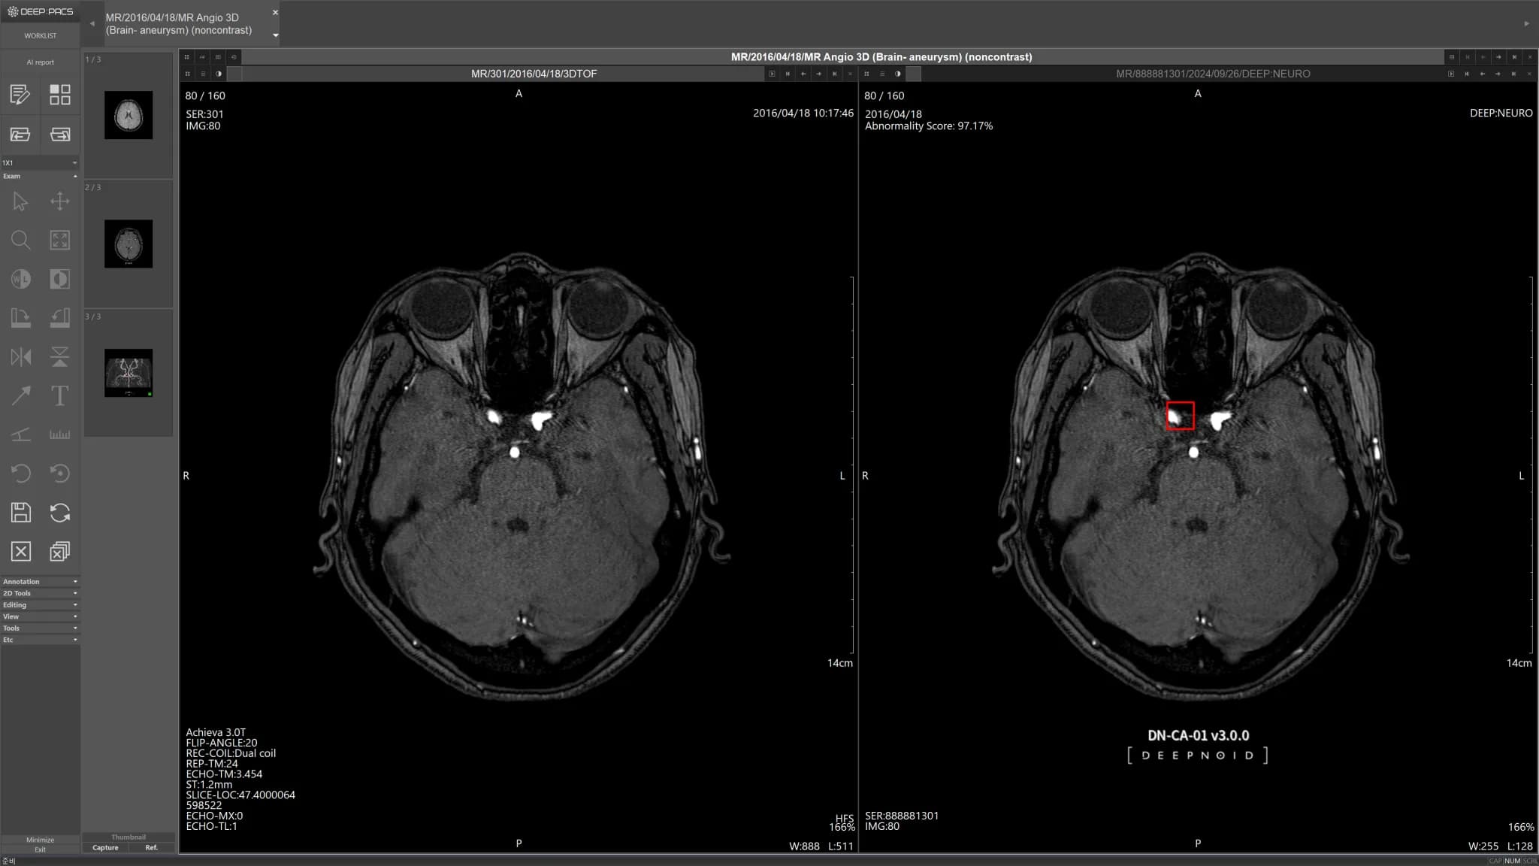Click the study header clock icon
The width and height of the screenshot is (1539, 866).
[234, 57]
